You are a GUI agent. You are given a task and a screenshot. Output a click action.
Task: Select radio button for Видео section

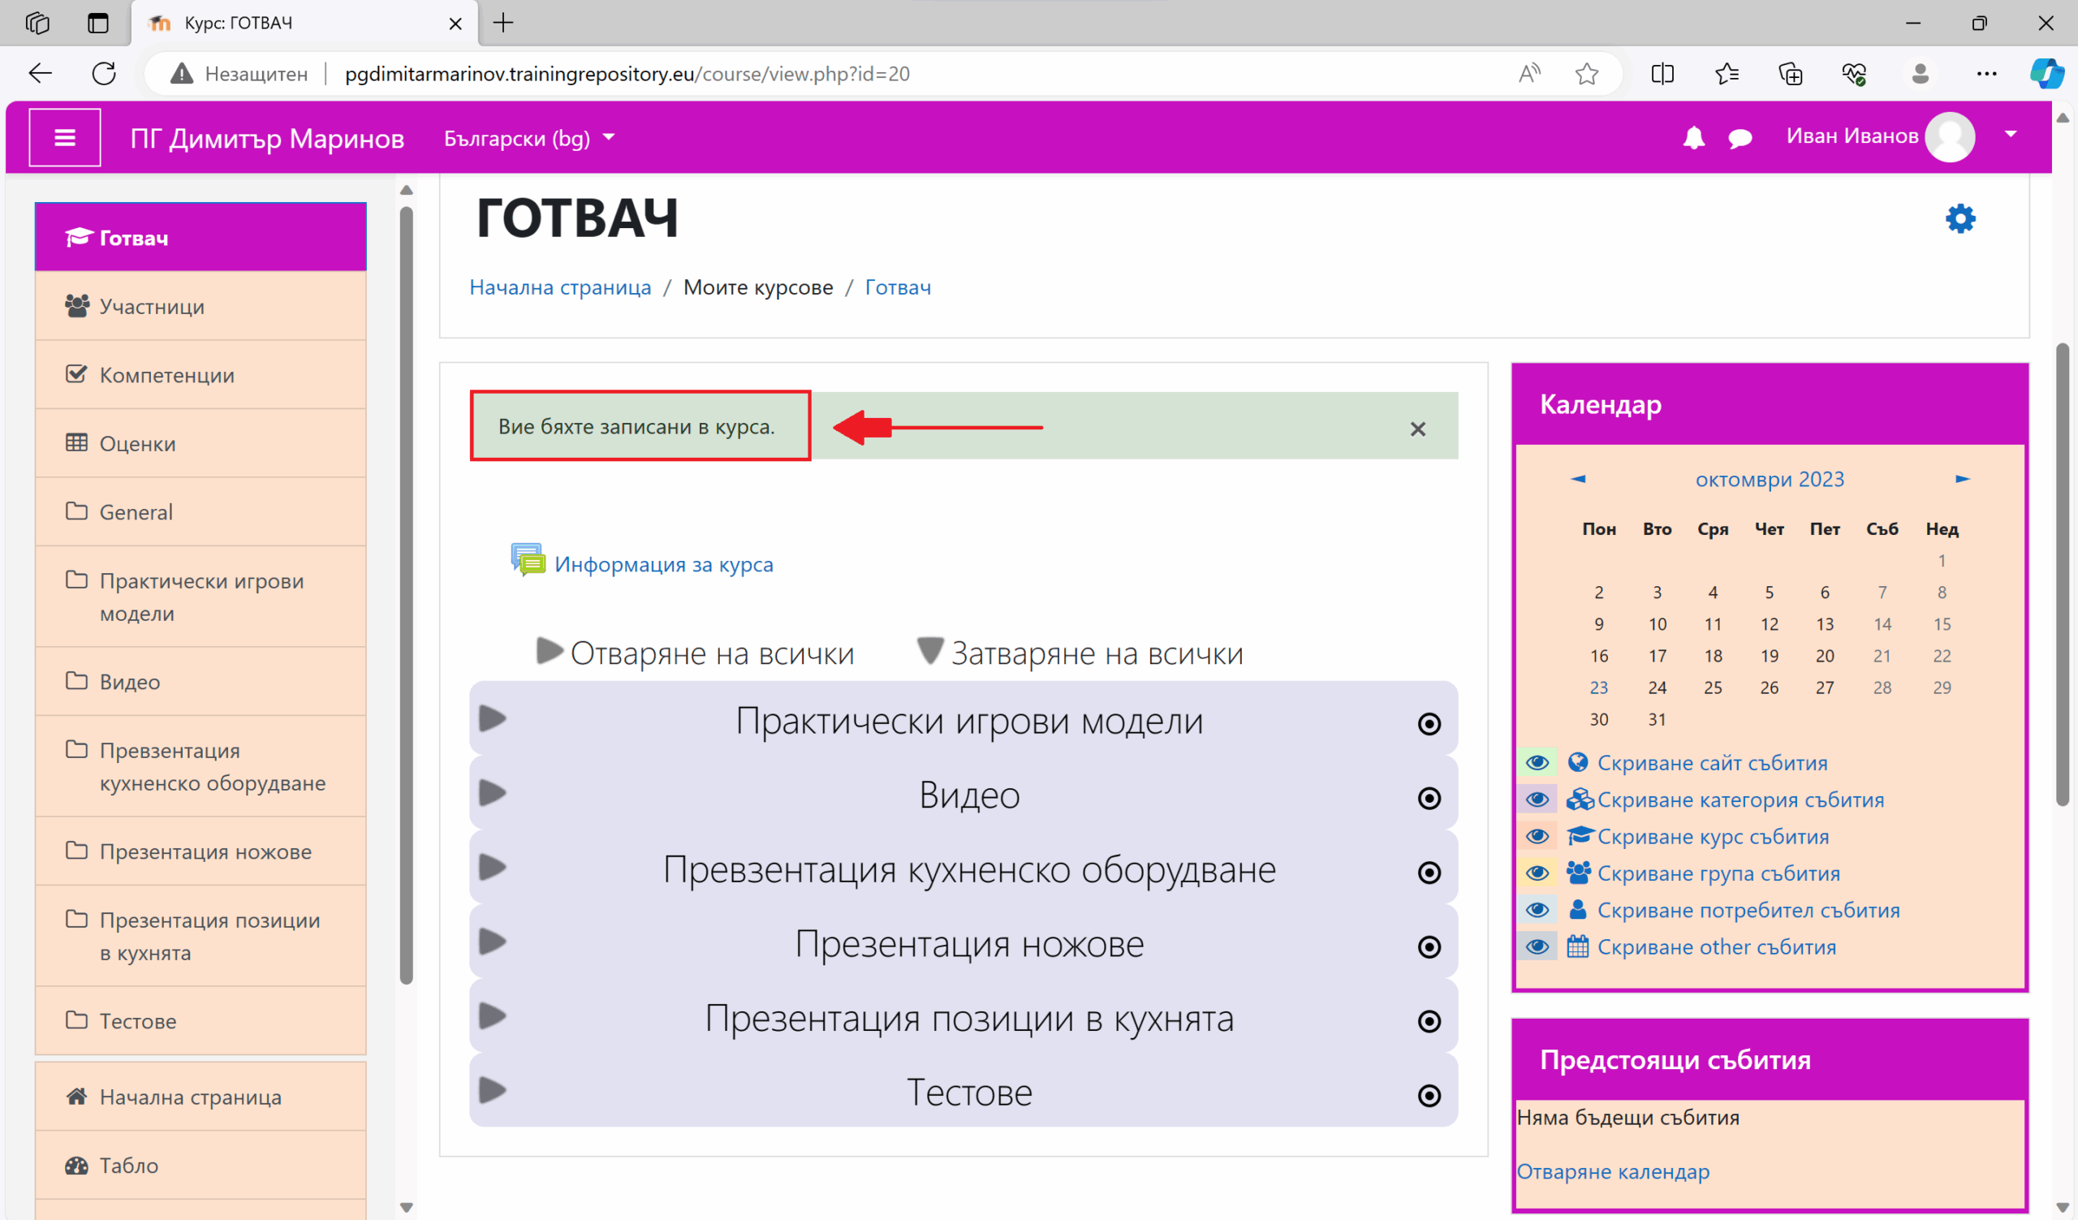pos(1429,798)
